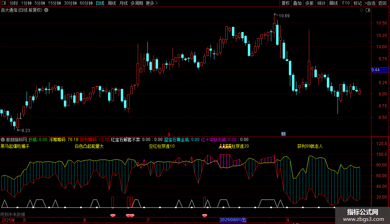Click the panel layout icon at top-left

pyautogui.click(x=4, y=3)
